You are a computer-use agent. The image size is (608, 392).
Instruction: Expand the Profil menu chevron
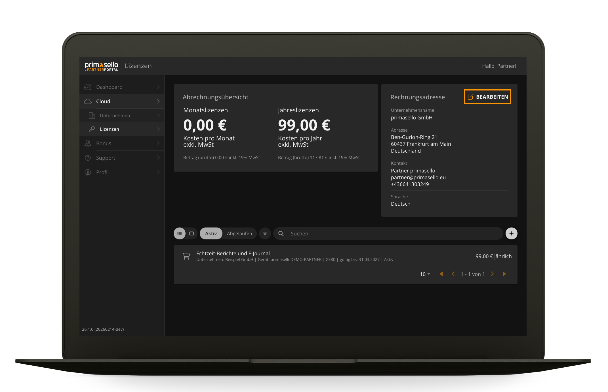[158, 172]
